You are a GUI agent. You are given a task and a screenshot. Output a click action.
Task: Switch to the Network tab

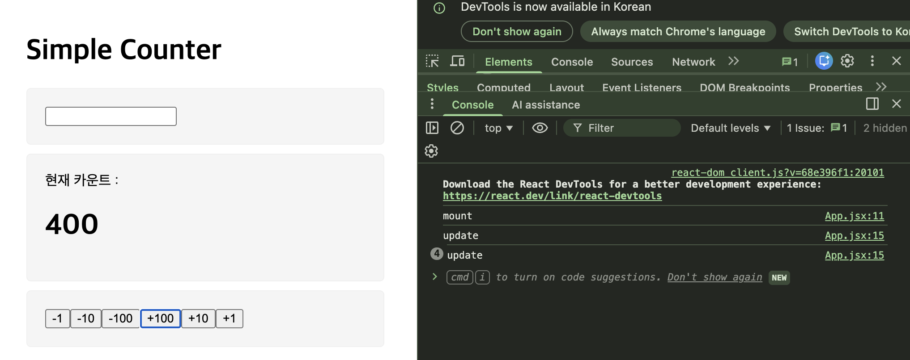click(693, 62)
